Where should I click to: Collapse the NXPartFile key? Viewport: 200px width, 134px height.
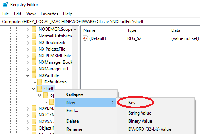(x=28, y=76)
